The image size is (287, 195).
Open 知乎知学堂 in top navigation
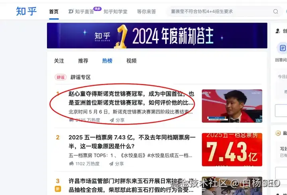point(115,12)
